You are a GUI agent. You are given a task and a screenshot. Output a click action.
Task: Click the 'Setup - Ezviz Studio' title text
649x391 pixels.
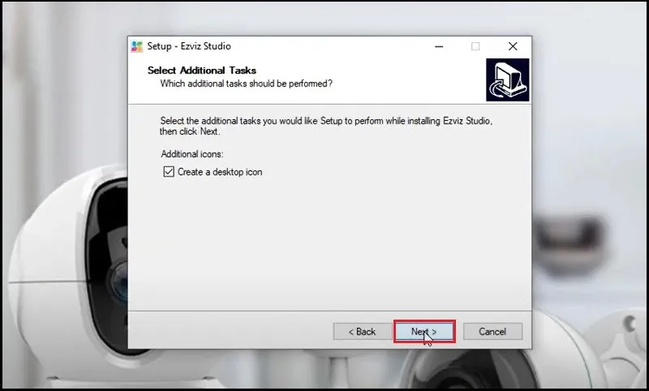(x=189, y=46)
